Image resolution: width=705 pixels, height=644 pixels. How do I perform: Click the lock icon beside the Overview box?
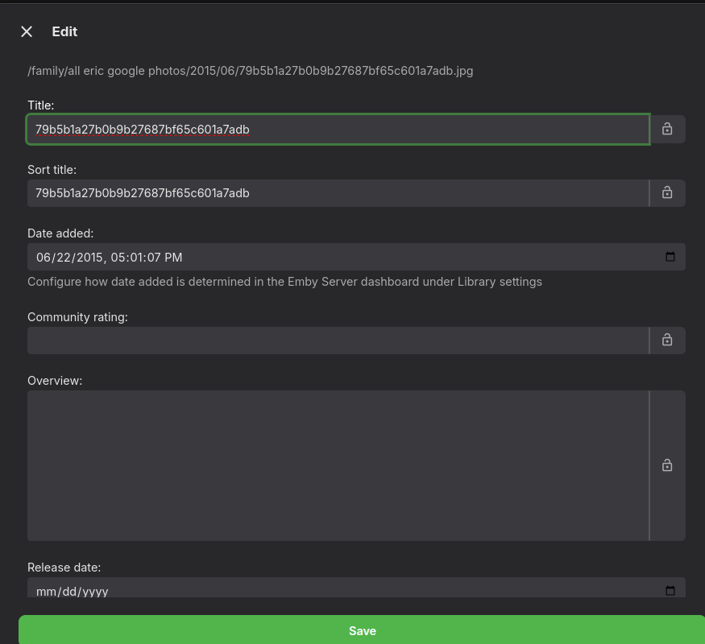(667, 465)
